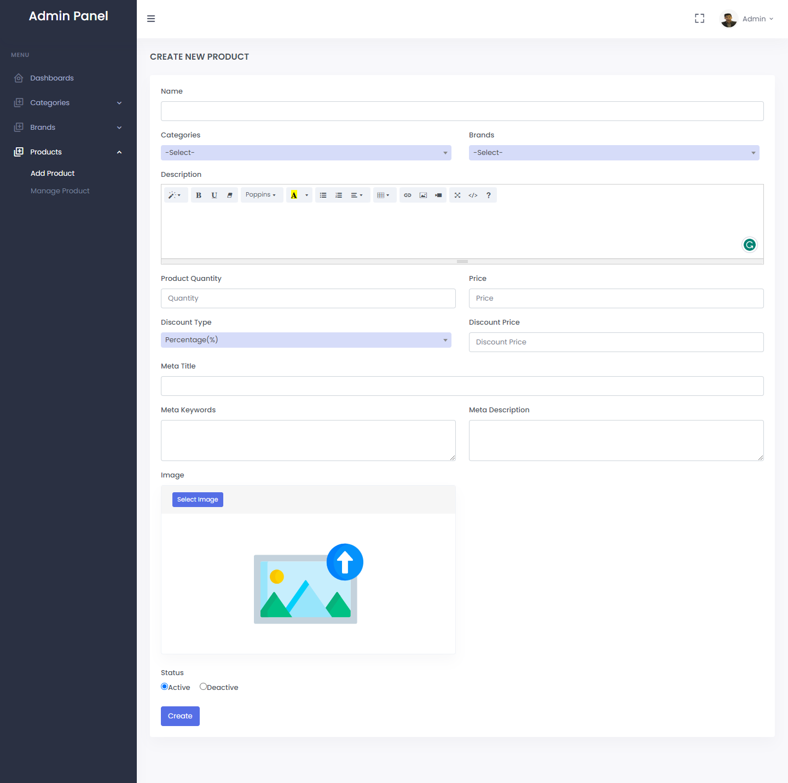Viewport: 788px width, 783px height.
Task: Click the Create product button
Action: click(180, 716)
